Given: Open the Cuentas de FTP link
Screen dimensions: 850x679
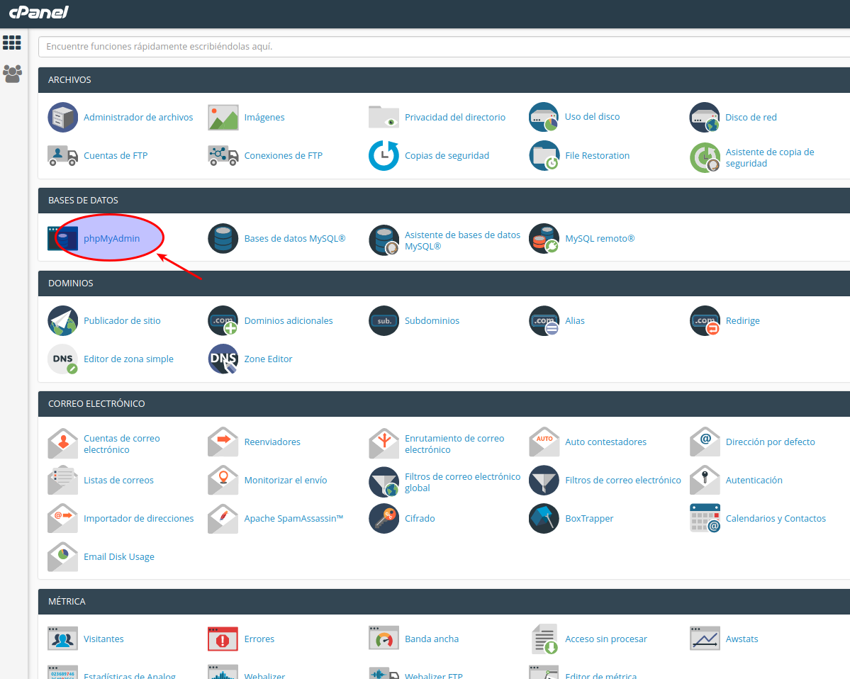Looking at the screenshot, I should (x=116, y=156).
